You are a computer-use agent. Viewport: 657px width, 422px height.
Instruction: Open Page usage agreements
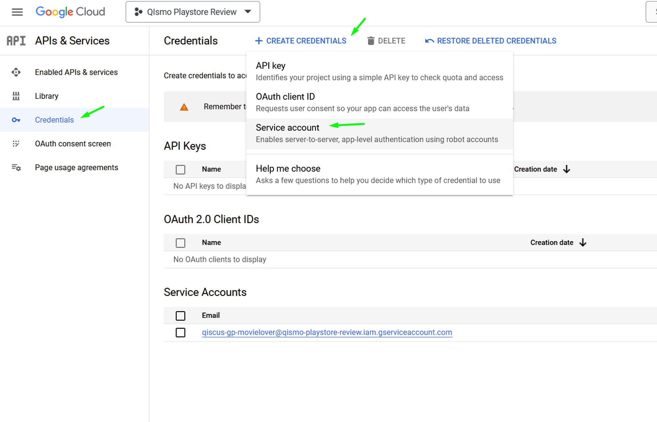coord(77,168)
